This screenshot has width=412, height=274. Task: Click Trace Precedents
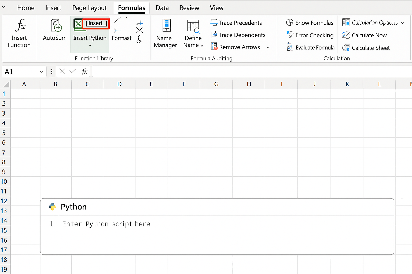[x=236, y=23]
